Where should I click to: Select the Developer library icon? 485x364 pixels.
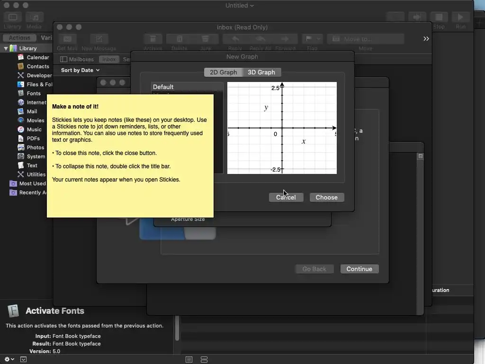tap(21, 75)
